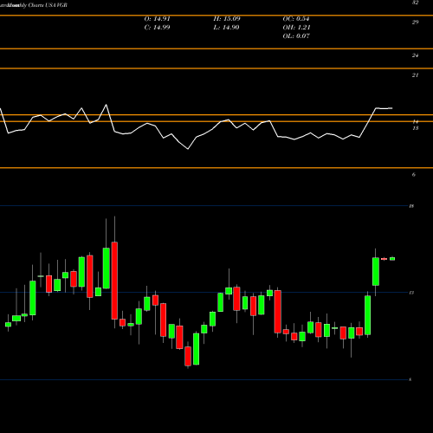The width and height of the screenshot is (433, 433).
Task: Click the '32' axis label
Action: (415, 3)
